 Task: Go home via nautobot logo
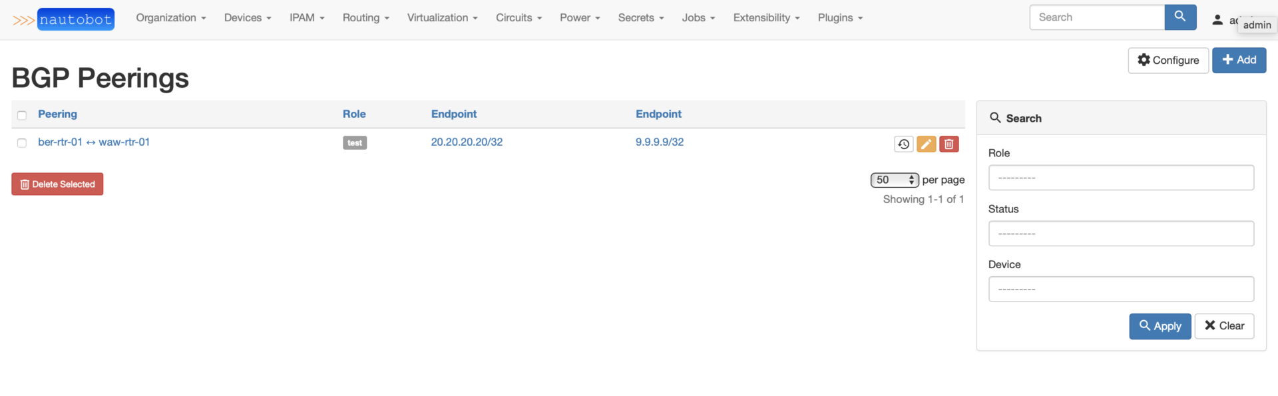tap(64, 19)
